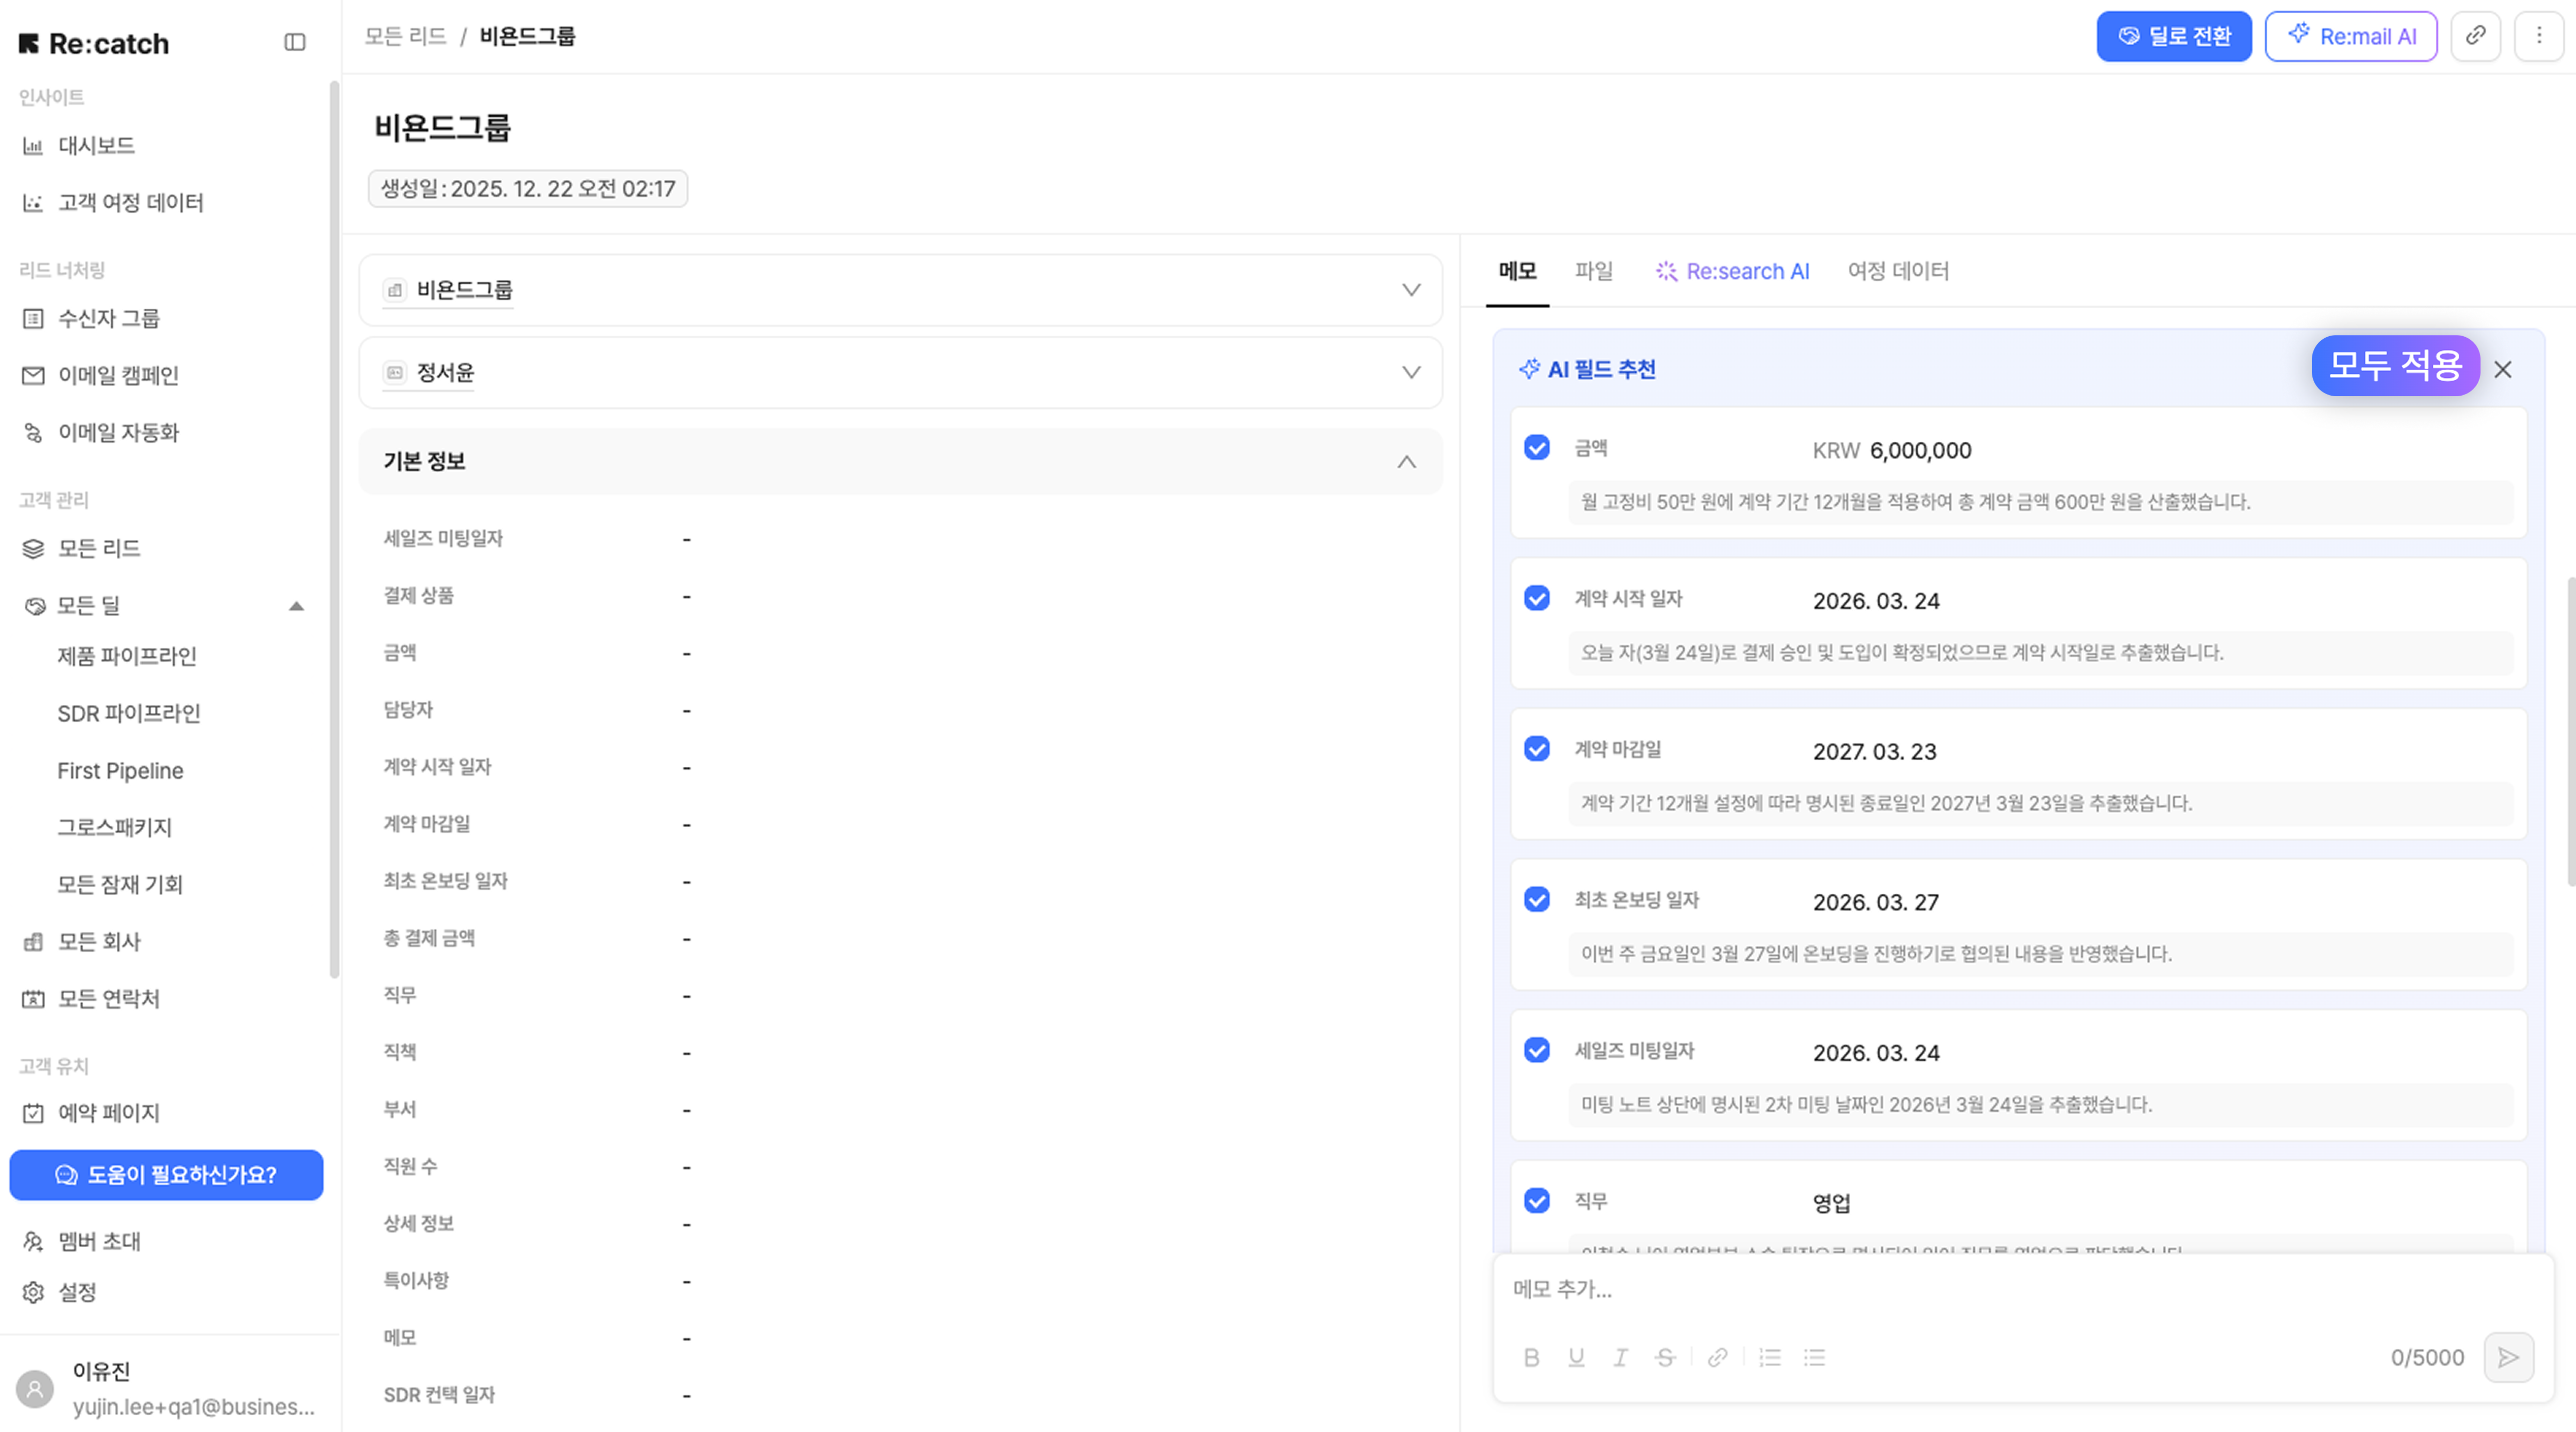Uncheck the 금액 recommendation checkbox
This screenshot has width=2576, height=1432.
[1537, 447]
